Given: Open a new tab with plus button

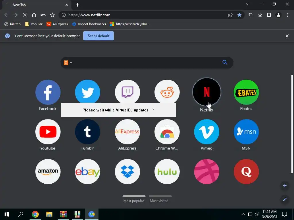Looking at the screenshot, I should (78, 5).
